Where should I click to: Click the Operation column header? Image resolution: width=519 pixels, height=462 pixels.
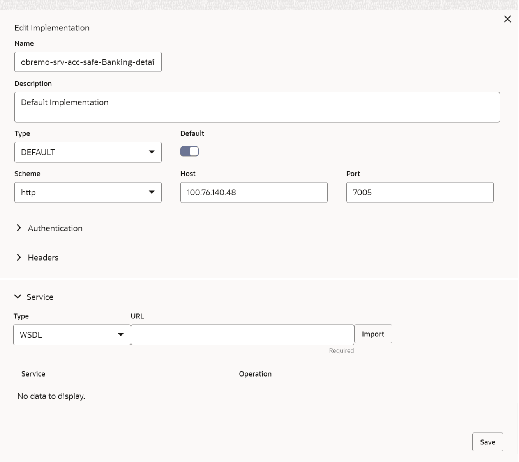[255, 374]
